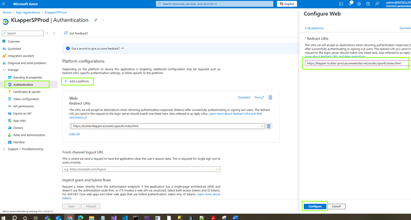Collapse the left navigation menu
411x220 pixels.
coord(54,33)
